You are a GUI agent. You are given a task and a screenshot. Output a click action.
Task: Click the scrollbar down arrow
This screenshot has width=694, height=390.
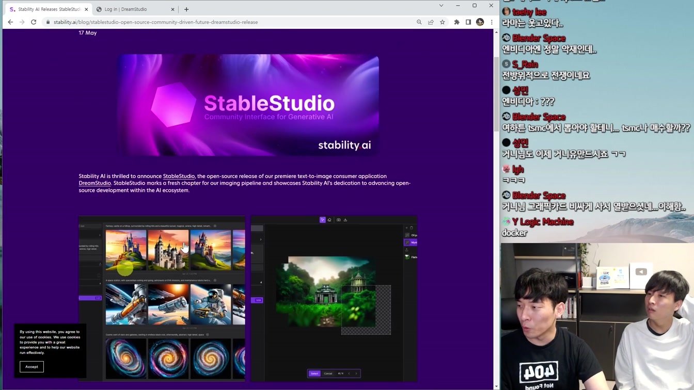coord(496,386)
